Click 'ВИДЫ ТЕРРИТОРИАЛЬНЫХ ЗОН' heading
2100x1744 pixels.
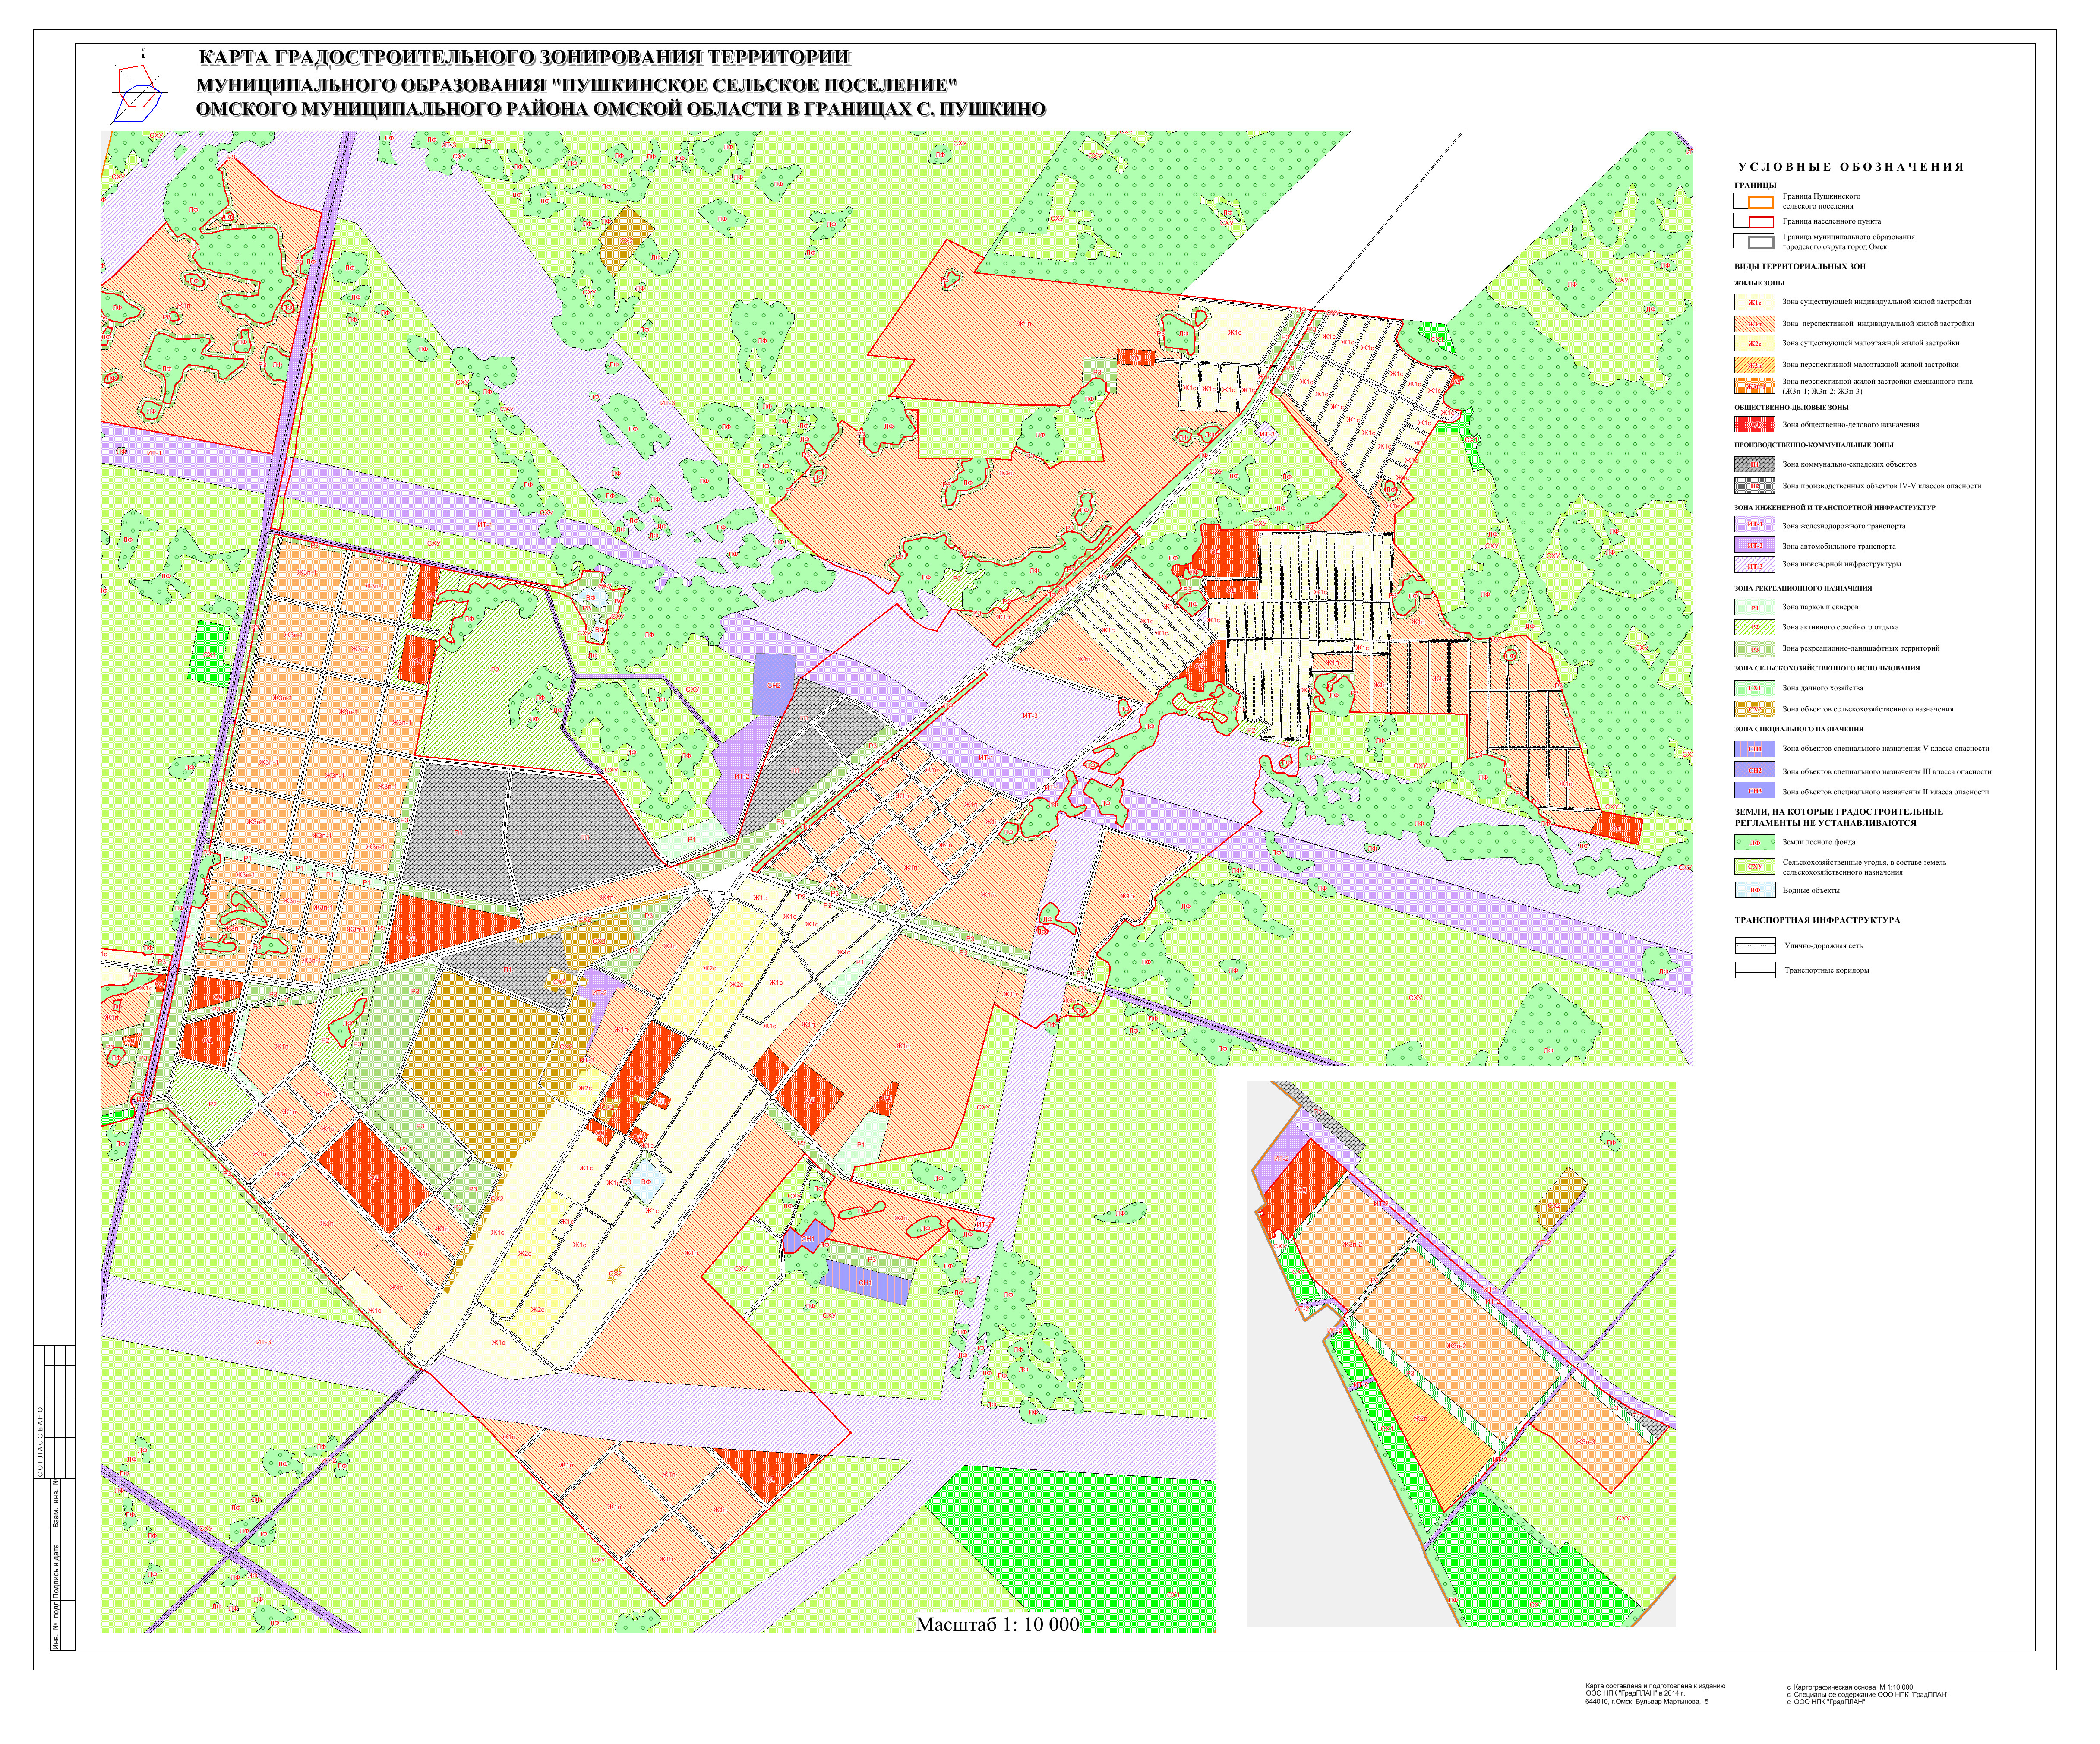click(x=1799, y=267)
